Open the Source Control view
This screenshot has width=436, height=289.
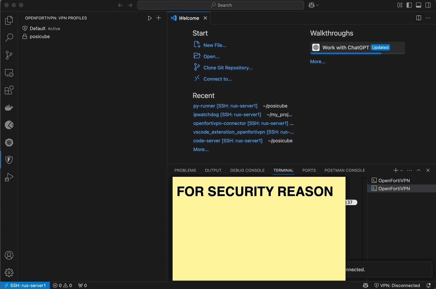[x=9, y=55]
